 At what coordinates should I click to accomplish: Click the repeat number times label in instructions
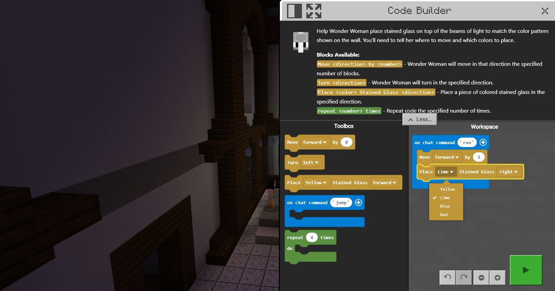click(x=349, y=111)
